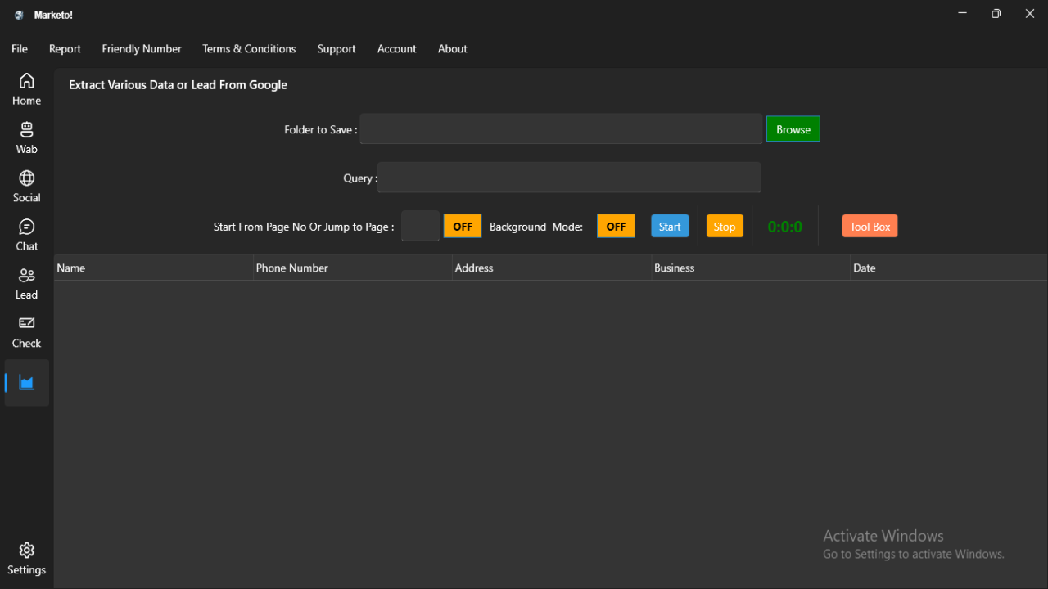The image size is (1048, 589).
Task: Click the Browse button for save folder
Action: tap(792, 128)
